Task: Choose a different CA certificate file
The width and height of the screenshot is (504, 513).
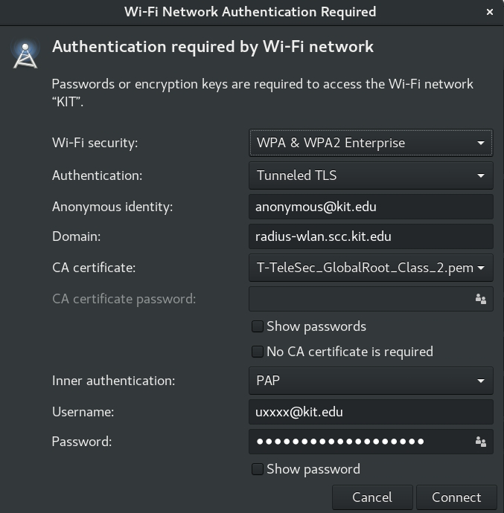Action: [x=370, y=268]
